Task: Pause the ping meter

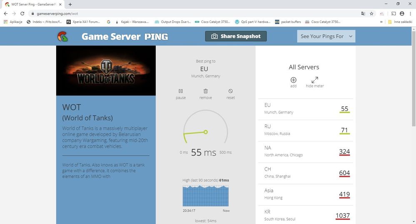Action: coord(180,91)
